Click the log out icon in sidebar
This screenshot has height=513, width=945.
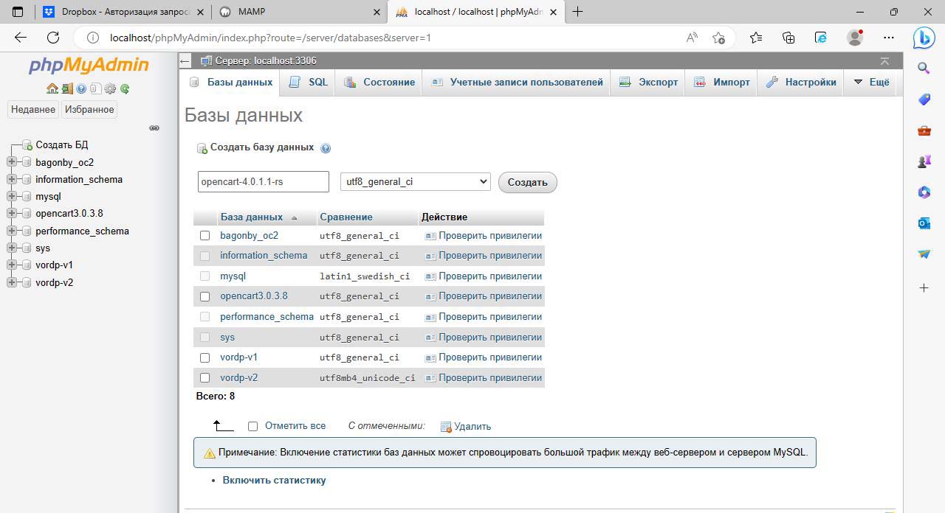[x=66, y=88]
